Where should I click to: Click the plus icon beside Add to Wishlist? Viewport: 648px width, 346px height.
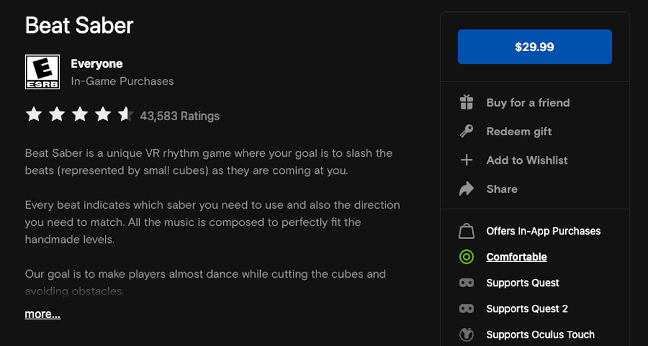click(466, 160)
